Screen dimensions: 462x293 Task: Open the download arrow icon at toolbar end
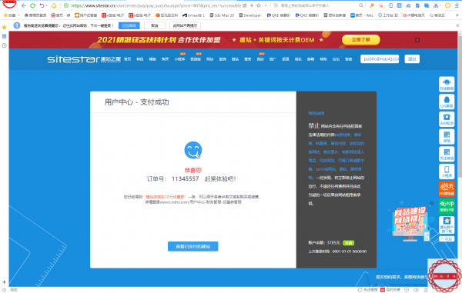pos(457,5)
